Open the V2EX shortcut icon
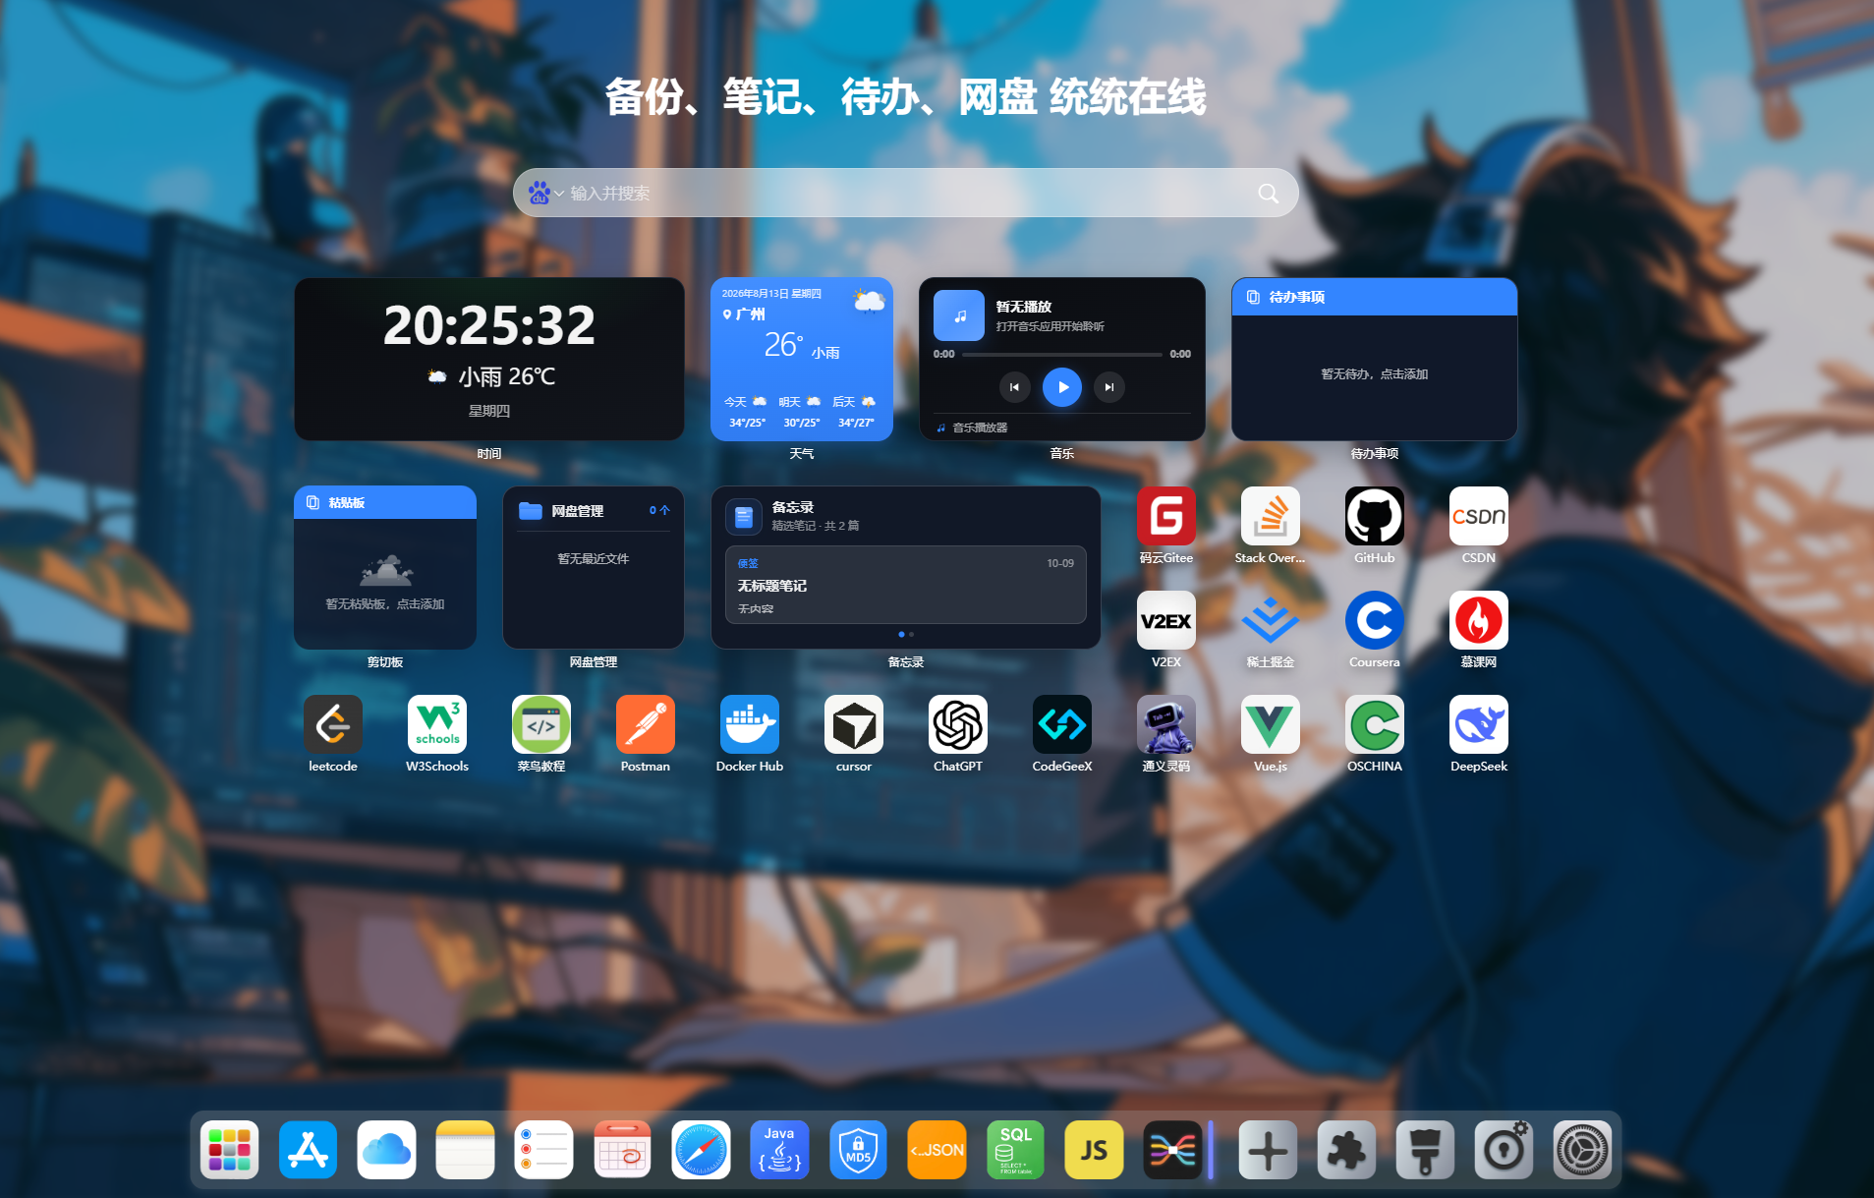 (x=1166, y=620)
